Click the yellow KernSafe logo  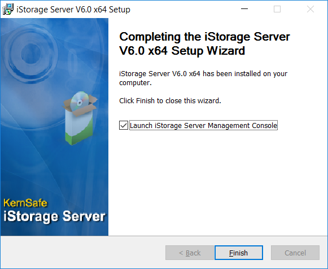[x=25, y=203]
